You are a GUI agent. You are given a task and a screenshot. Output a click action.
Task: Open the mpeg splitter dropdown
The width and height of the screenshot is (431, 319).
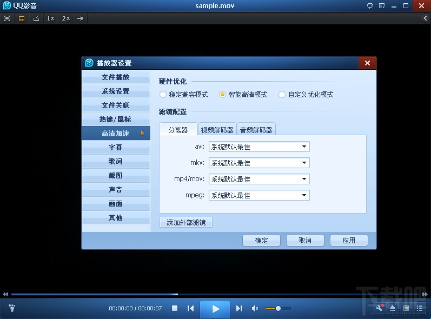259,195
